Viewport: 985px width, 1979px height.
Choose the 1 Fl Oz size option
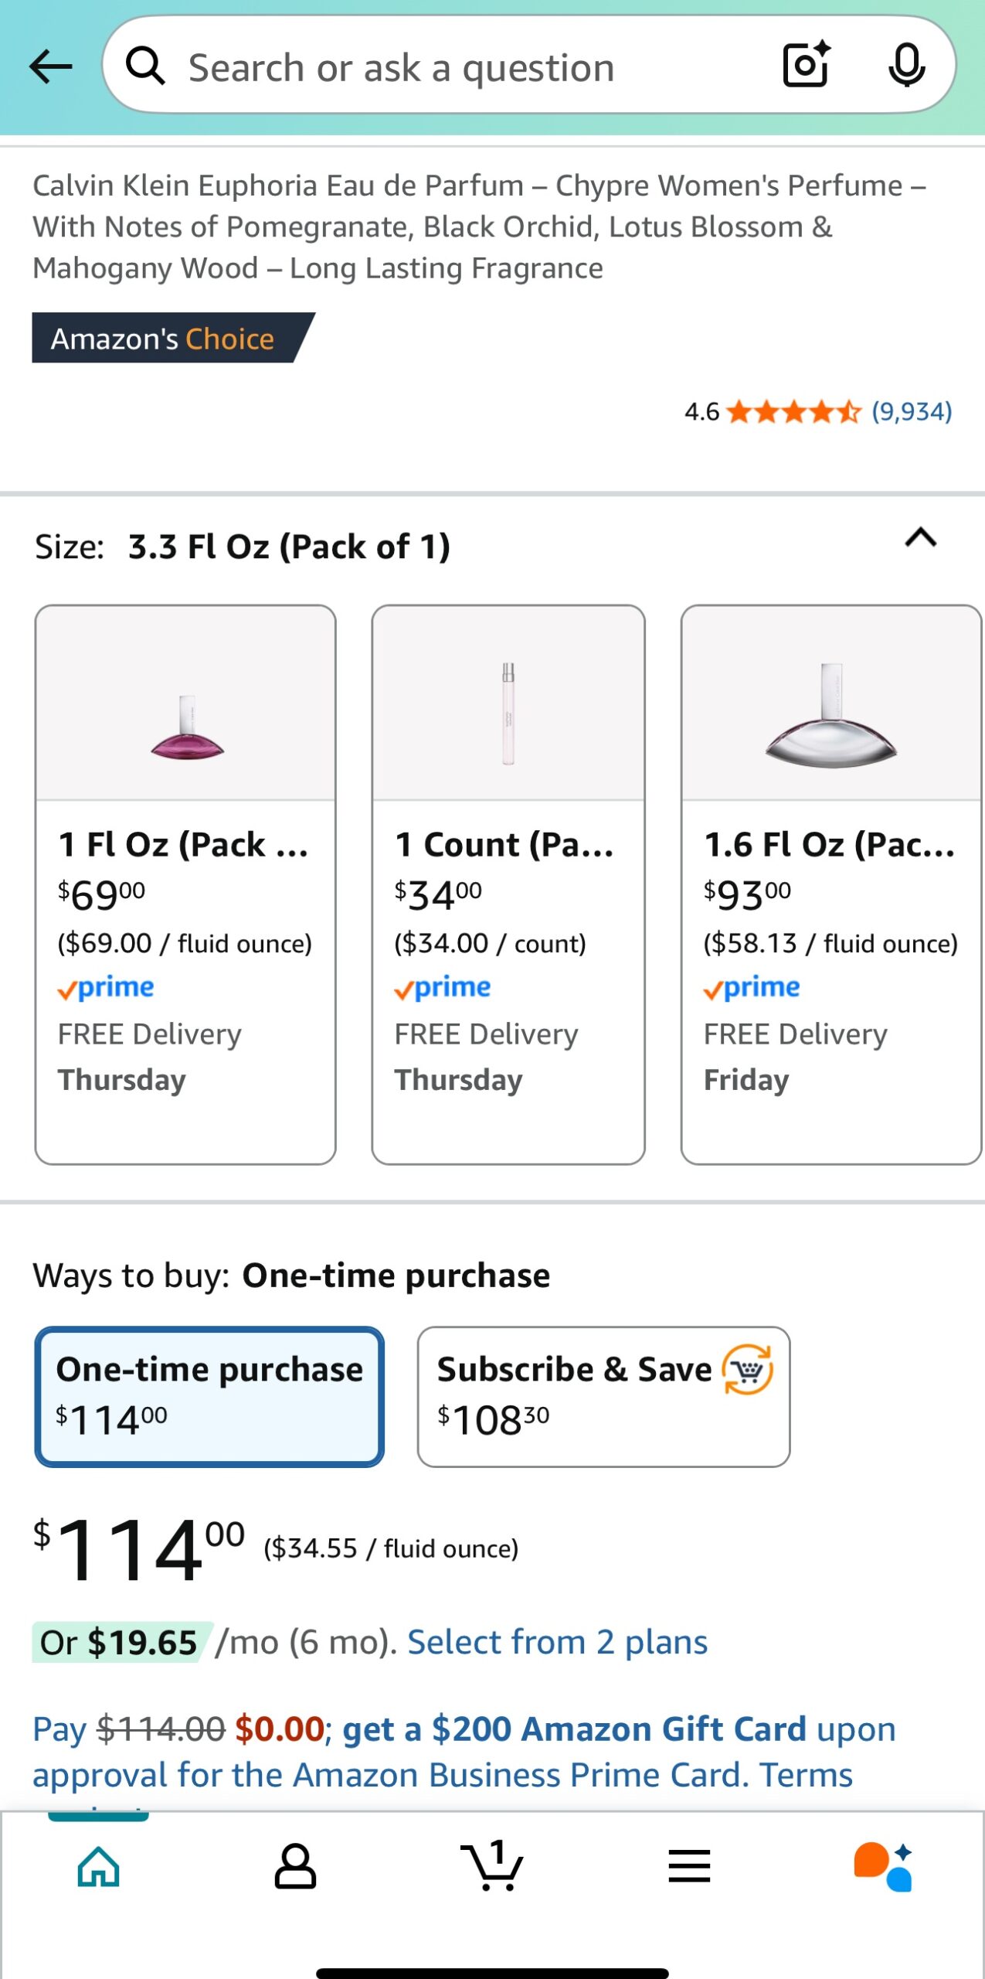185,884
